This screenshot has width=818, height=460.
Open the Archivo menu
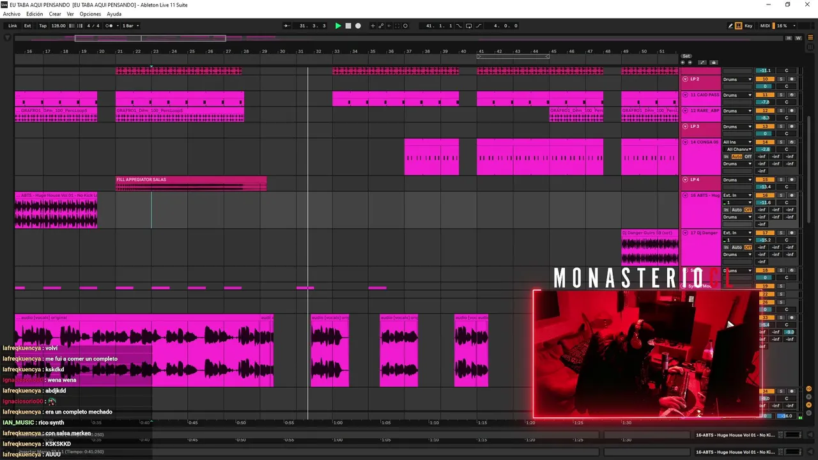coord(12,14)
